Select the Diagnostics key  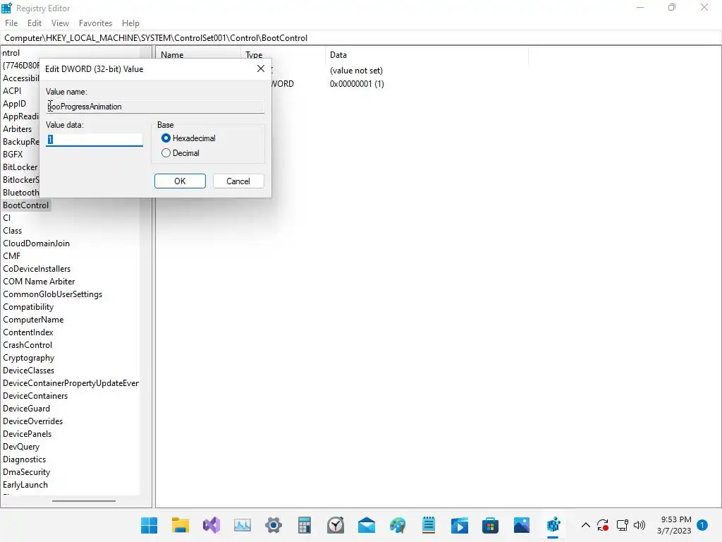tap(25, 459)
